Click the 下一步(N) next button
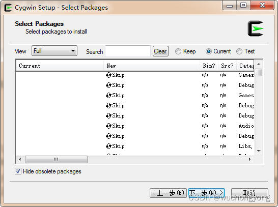The image size is (278, 207). click(207, 193)
